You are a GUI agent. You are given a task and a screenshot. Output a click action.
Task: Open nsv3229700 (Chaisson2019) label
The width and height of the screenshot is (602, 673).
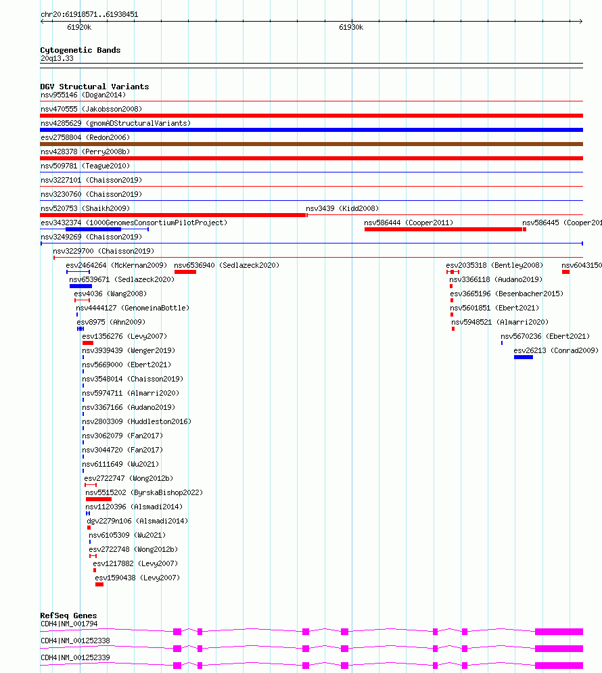click(x=103, y=251)
